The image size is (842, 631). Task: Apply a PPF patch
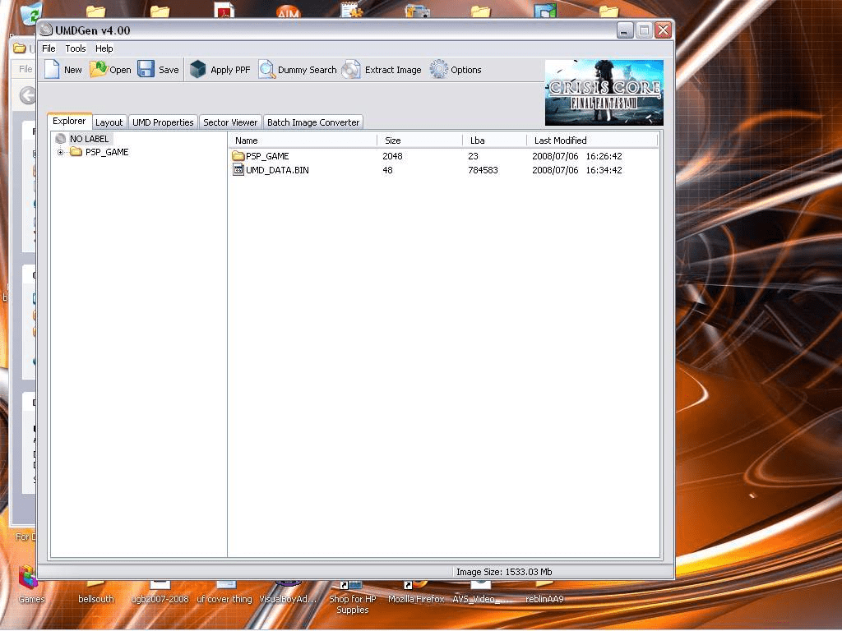point(220,70)
